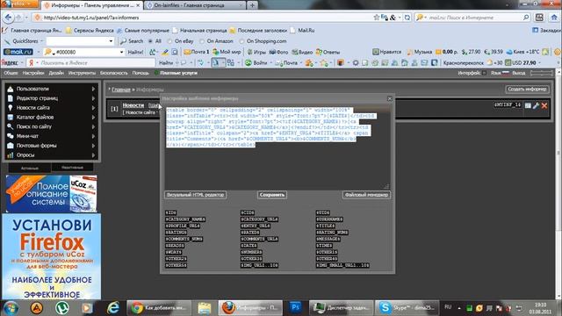Click Войти in the Yandex bar

point(256,62)
